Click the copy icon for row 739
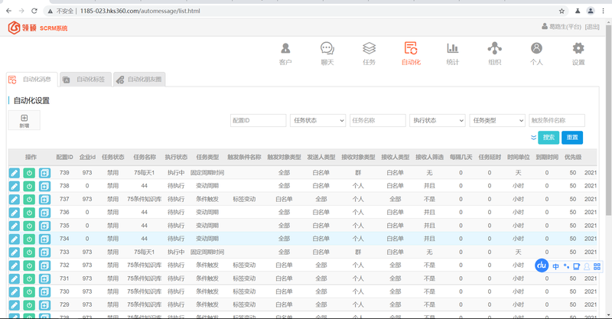Viewport: 612px width, 319px height. 44,173
